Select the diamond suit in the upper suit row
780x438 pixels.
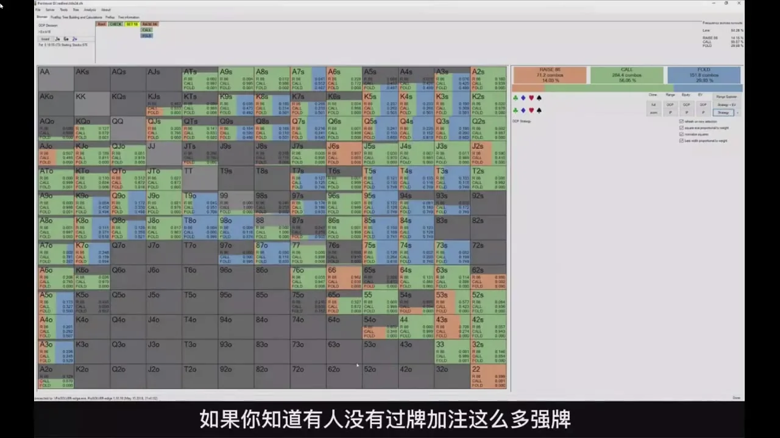point(523,97)
